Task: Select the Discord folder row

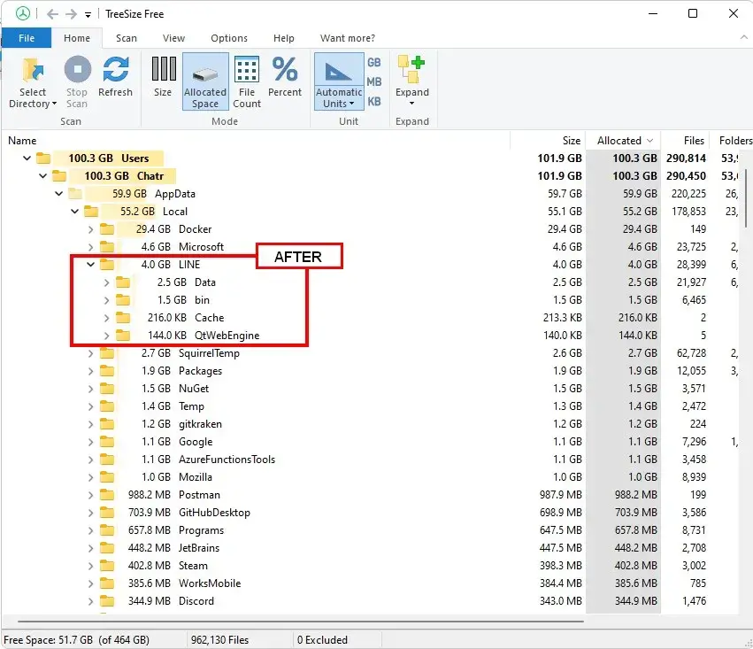Action: [x=370, y=601]
